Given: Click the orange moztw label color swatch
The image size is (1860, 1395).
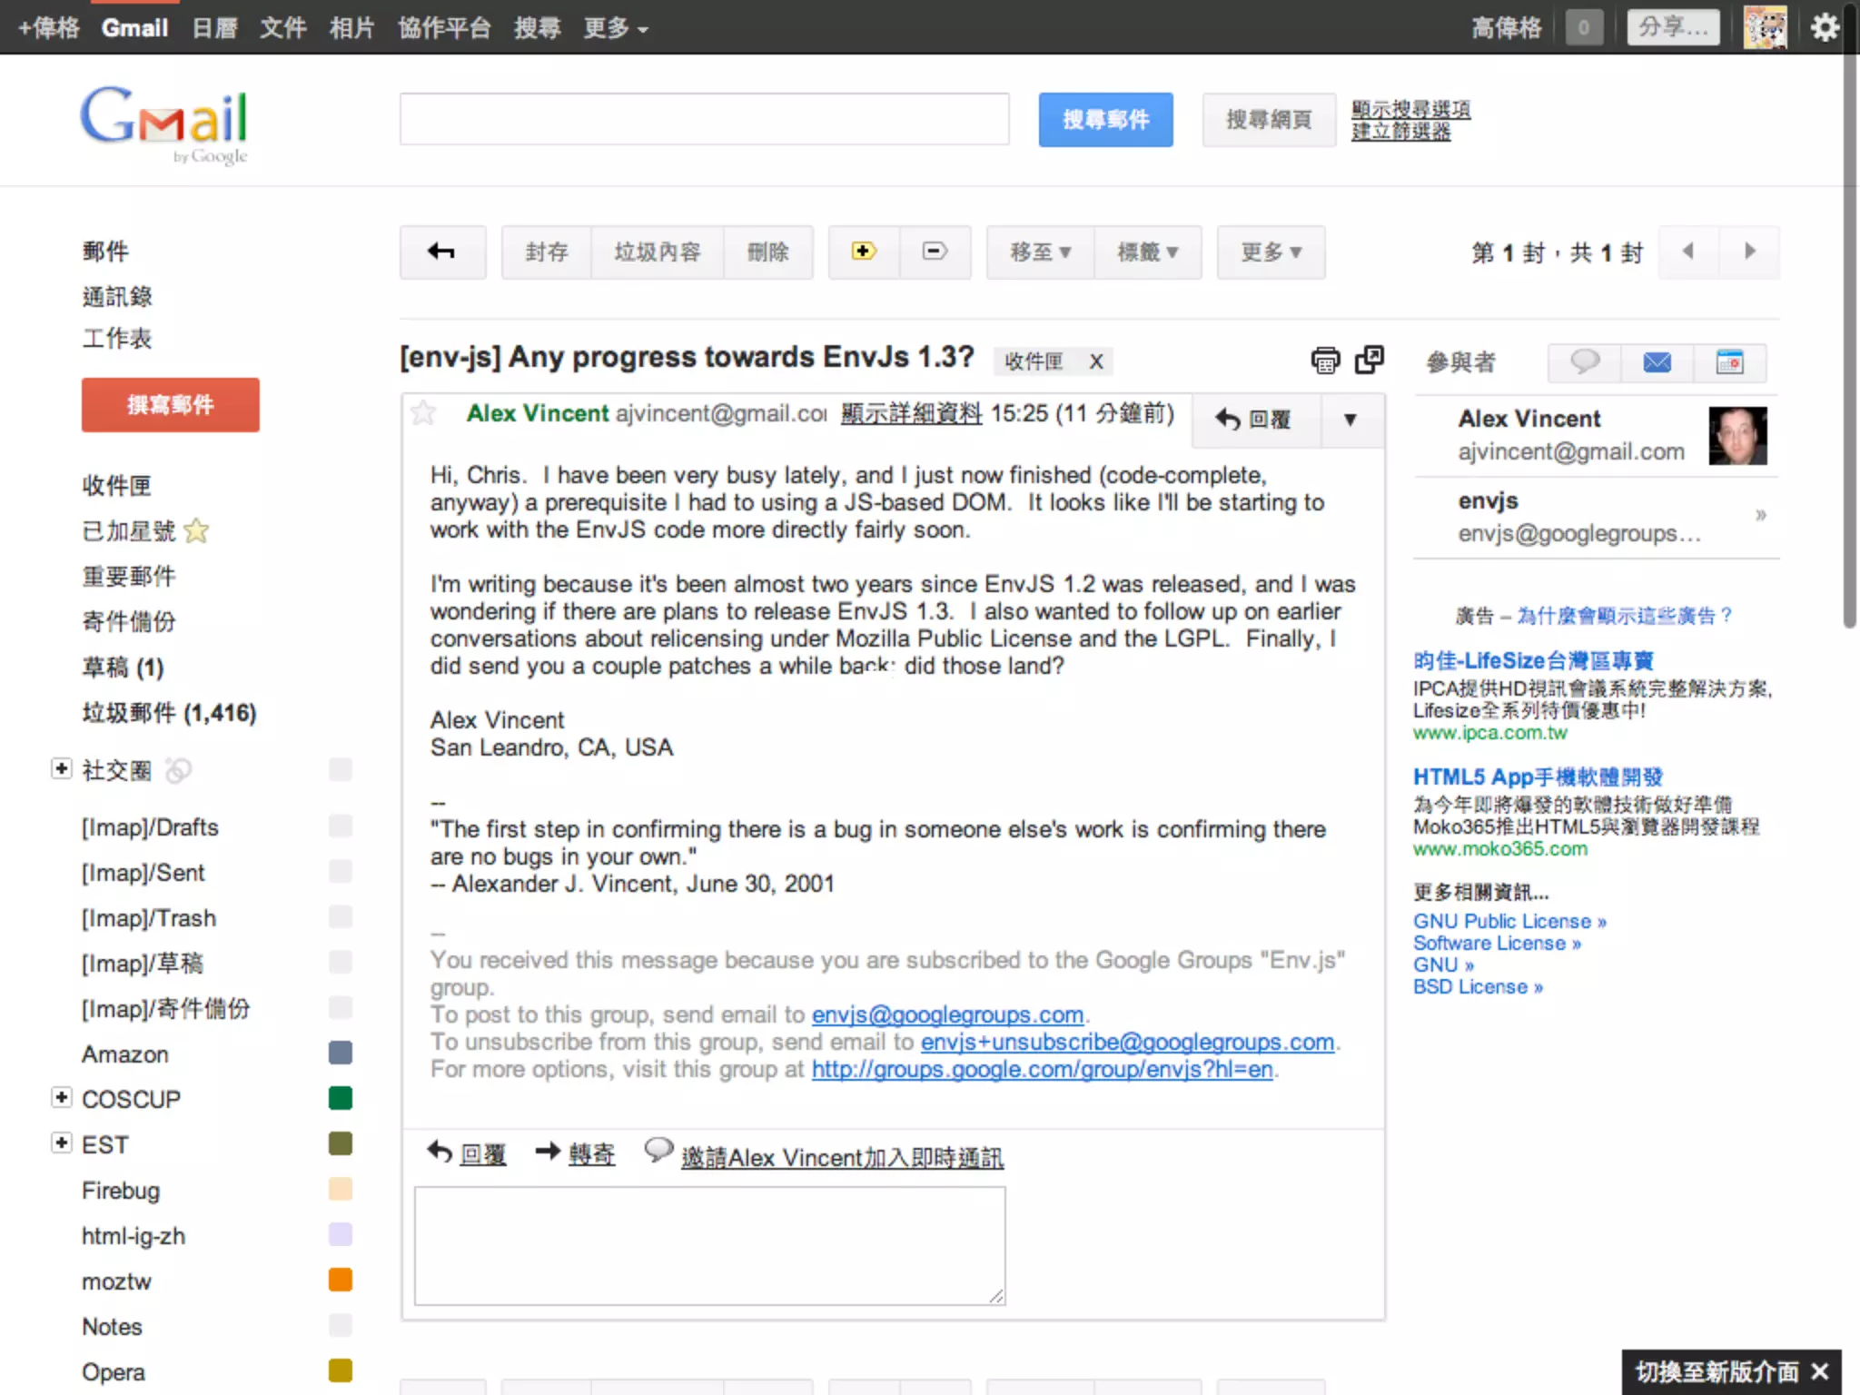Looking at the screenshot, I should [340, 1281].
